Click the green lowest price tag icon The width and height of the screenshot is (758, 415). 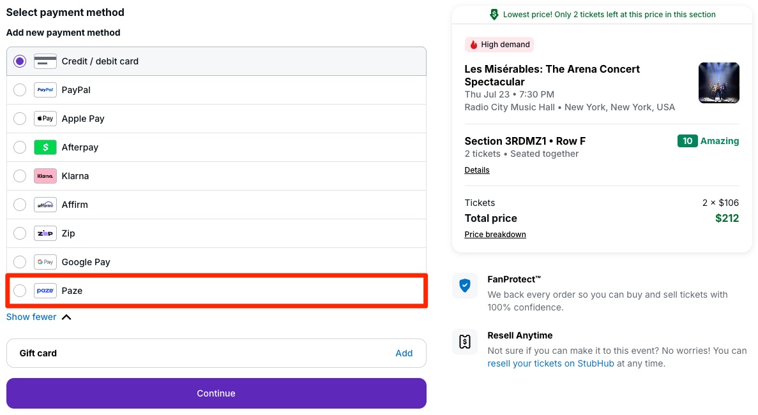tap(494, 15)
